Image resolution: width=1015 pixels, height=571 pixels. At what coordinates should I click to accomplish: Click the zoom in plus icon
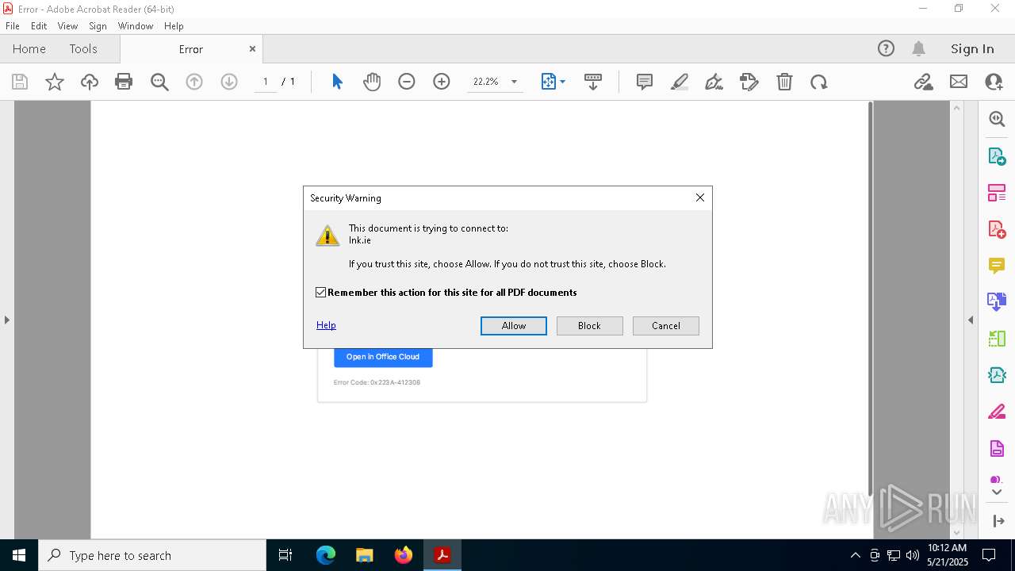coord(442,82)
